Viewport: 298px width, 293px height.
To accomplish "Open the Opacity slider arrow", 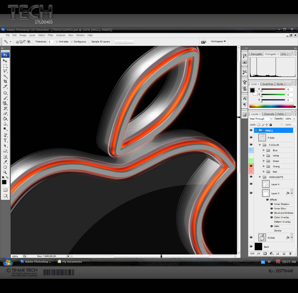I will tap(294, 119).
